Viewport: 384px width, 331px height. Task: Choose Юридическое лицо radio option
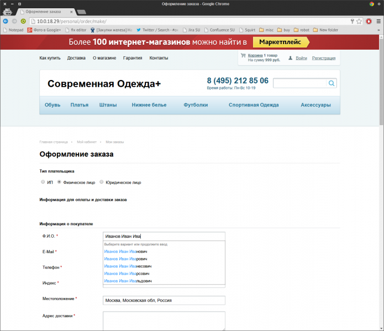[x=101, y=182]
